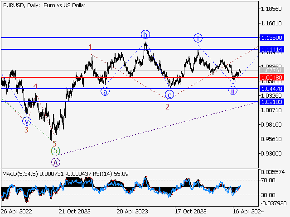Viewport: 290px width, 217px height.
Task: Click the 0.95610 value on the price axis
Action: [271, 139]
